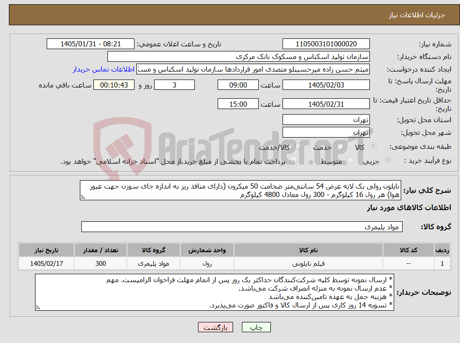Image resolution: width=460 pixels, height=343 pixels.
Task: Select the کالا/خدمت radio button
Action: 298,146
